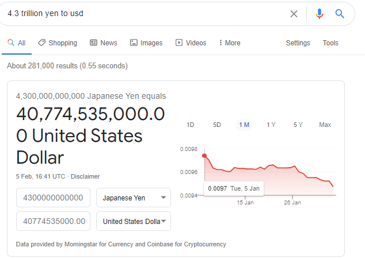The height and width of the screenshot is (259, 365).
Task: Click the 26 Jan label on chart axis
Action: click(x=292, y=203)
